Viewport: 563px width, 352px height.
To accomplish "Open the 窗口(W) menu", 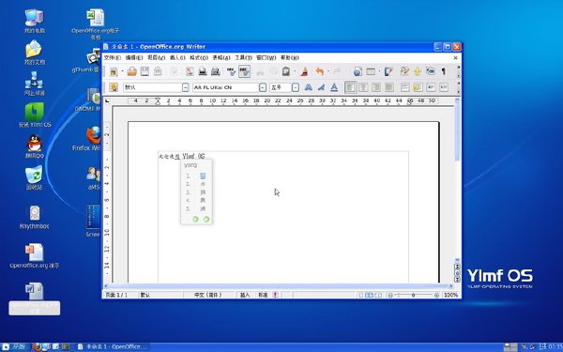I will [266, 57].
